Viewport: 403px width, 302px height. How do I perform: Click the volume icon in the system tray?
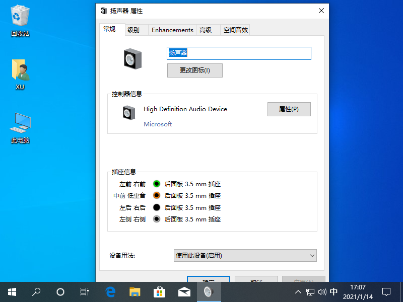click(x=323, y=292)
